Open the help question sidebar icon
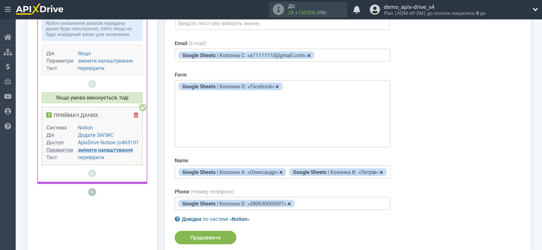542x250 pixels. (x=8, y=126)
